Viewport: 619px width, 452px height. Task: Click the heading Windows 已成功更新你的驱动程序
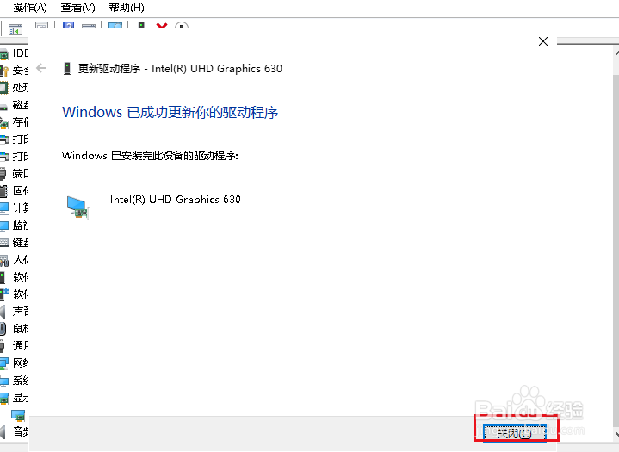pyautogui.click(x=170, y=112)
